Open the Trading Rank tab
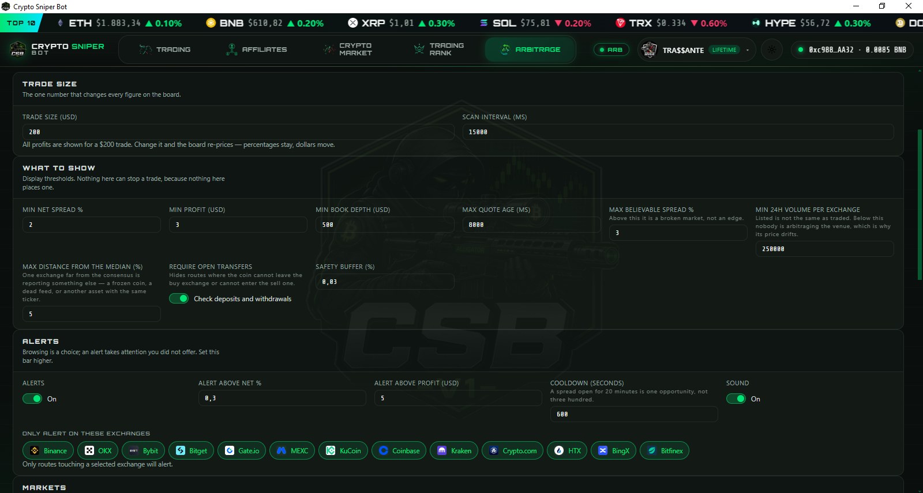 click(x=439, y=50)
